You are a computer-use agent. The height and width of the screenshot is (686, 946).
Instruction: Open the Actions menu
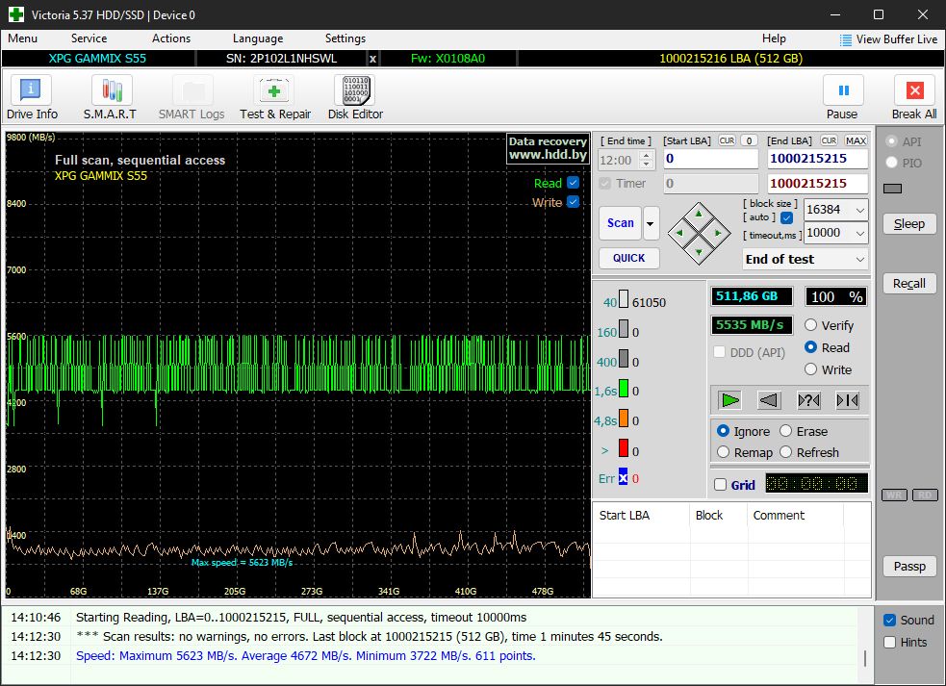point(170,38)
